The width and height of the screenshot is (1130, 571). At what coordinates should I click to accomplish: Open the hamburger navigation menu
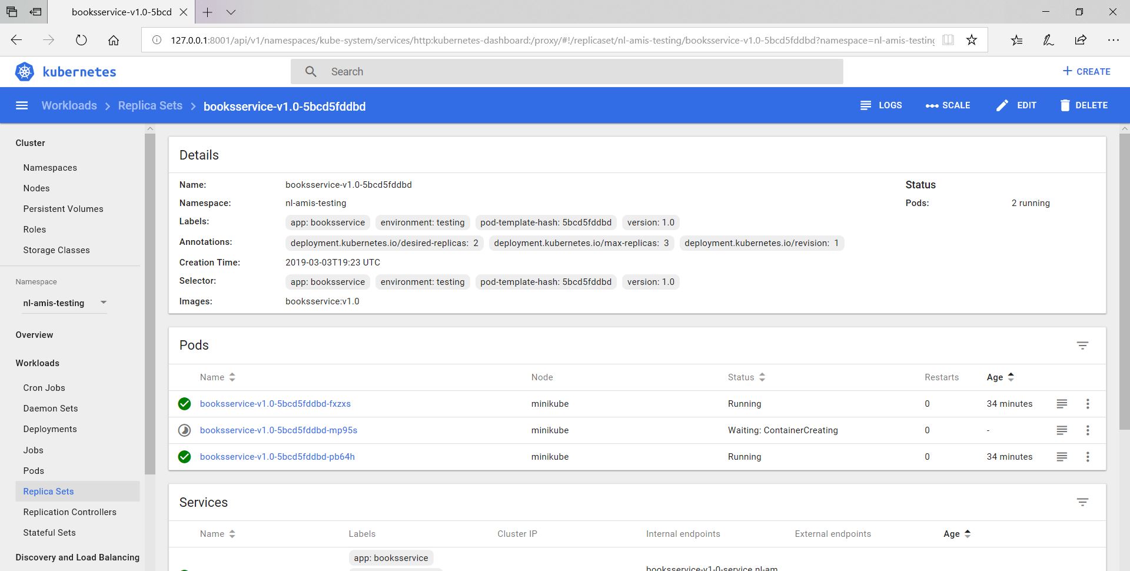(22, 105)
